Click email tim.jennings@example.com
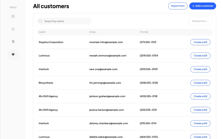The image size is (223, 139). click(105, 83)
